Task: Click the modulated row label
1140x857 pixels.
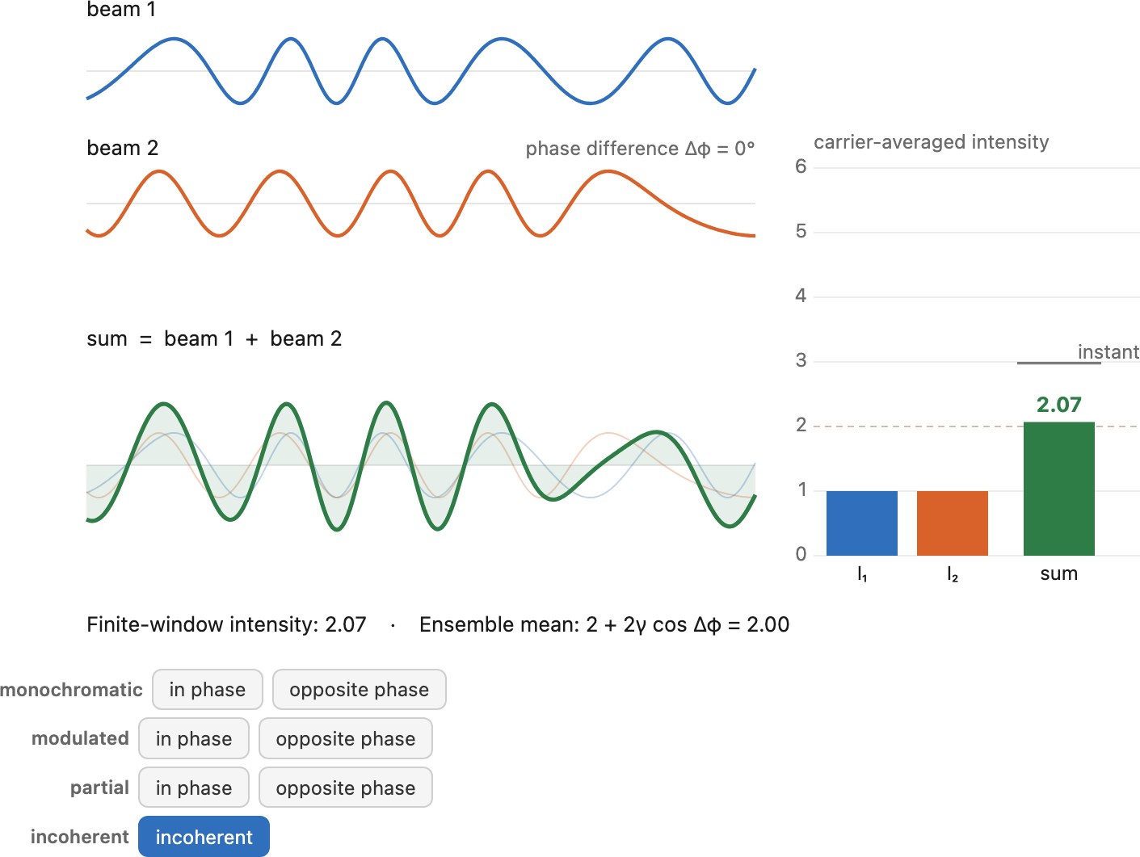Action: (80, 738)
